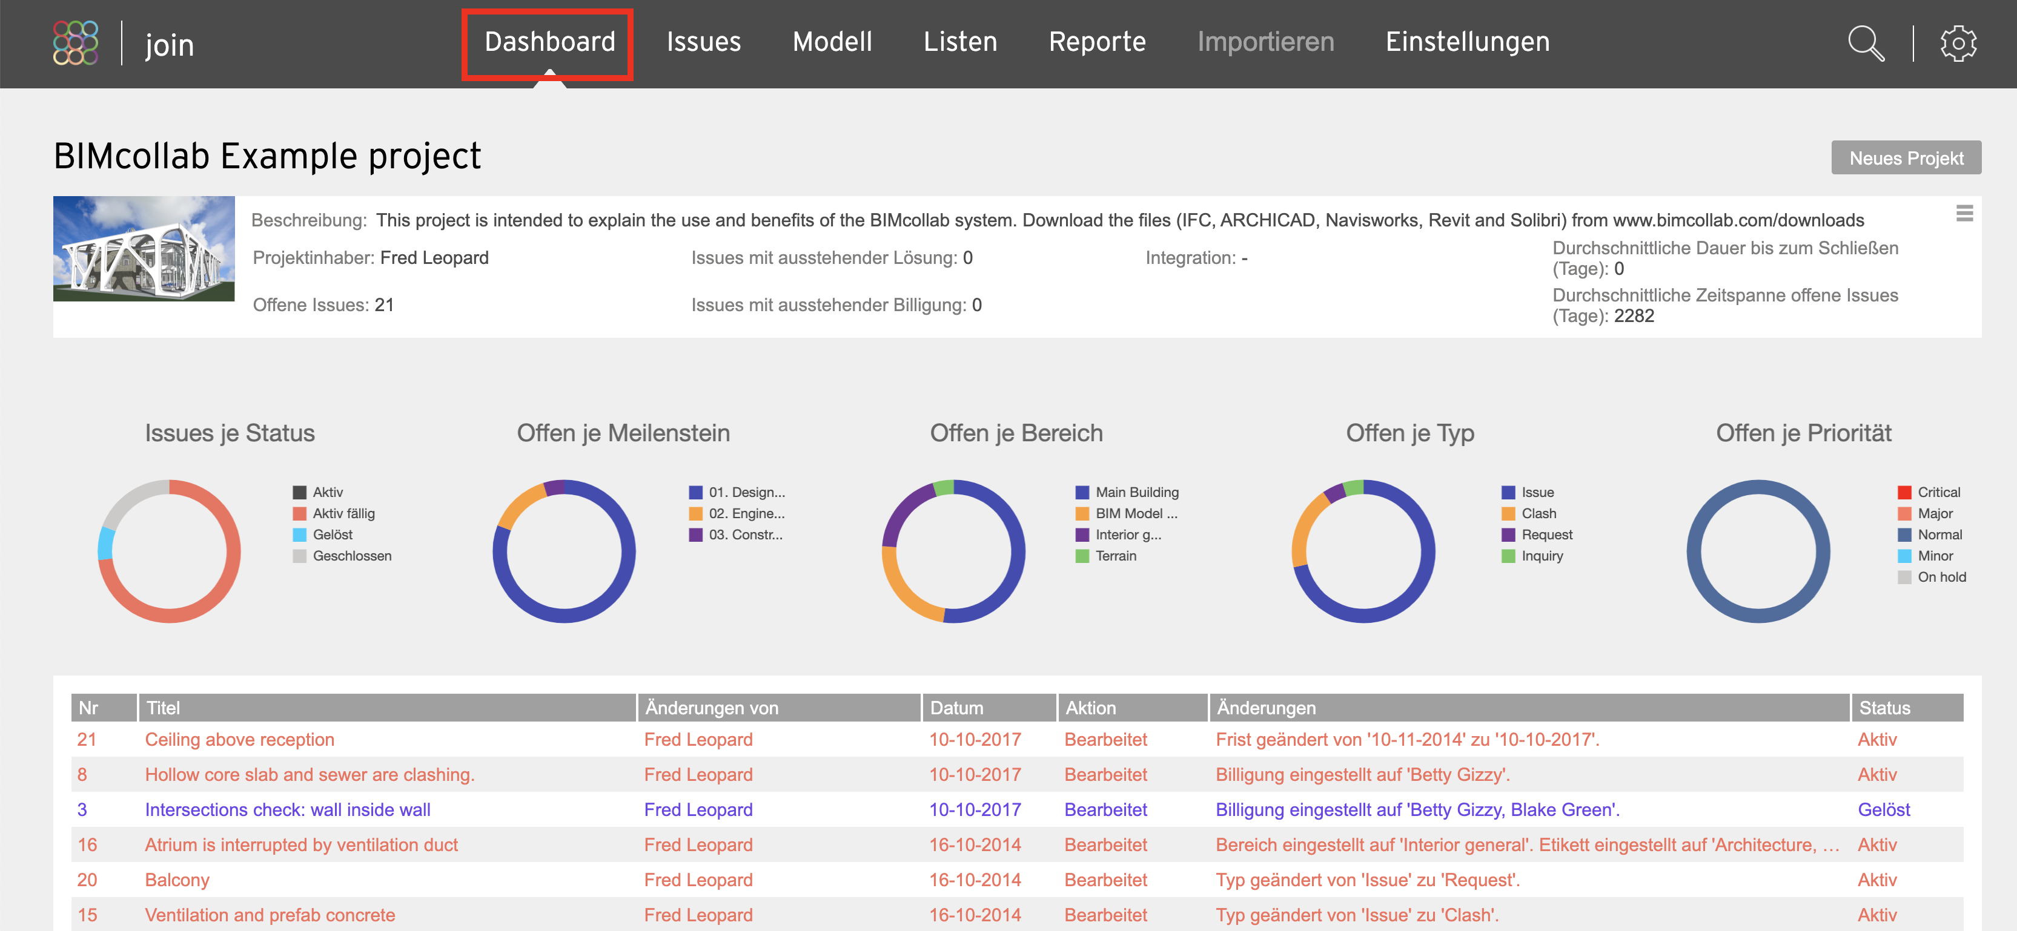Click the BIM Model legend swatch
The height and width of the screenshot is (931, 2017).
click(x=1082, y=513)
